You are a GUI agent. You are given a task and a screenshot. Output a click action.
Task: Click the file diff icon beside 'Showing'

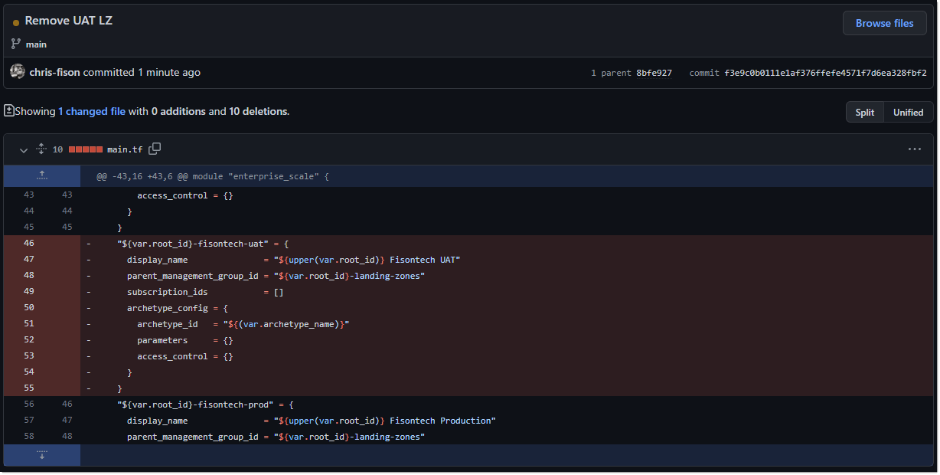tap(9, 111)
